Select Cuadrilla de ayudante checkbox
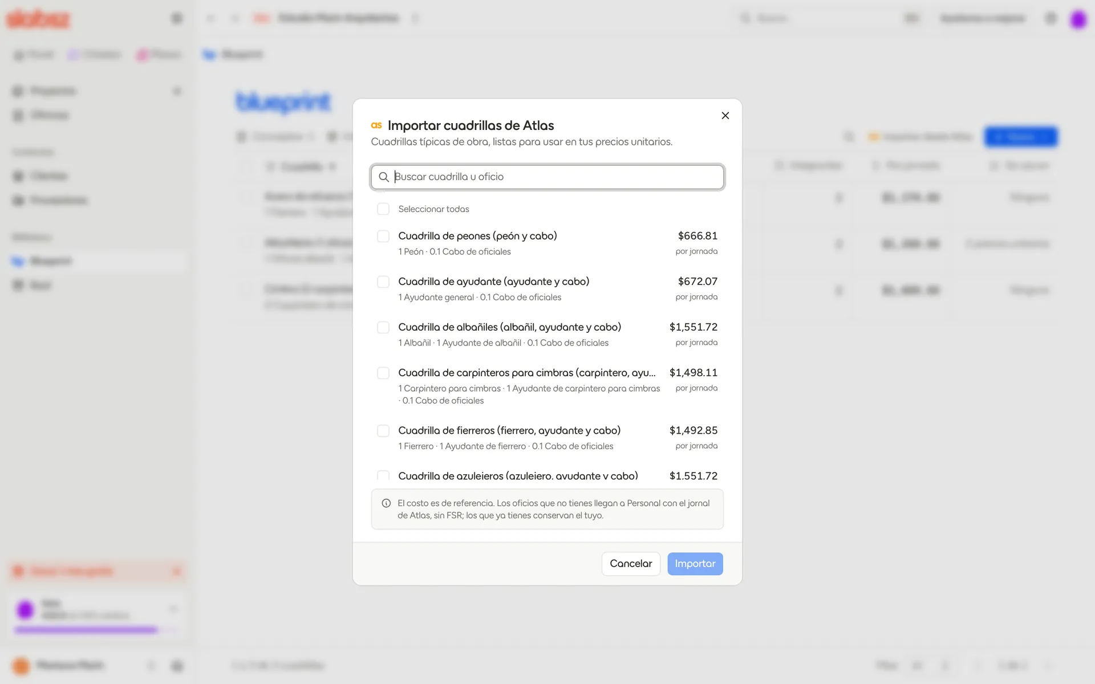Viewport: 1095px width, 684px height. [x=383, y=282]
